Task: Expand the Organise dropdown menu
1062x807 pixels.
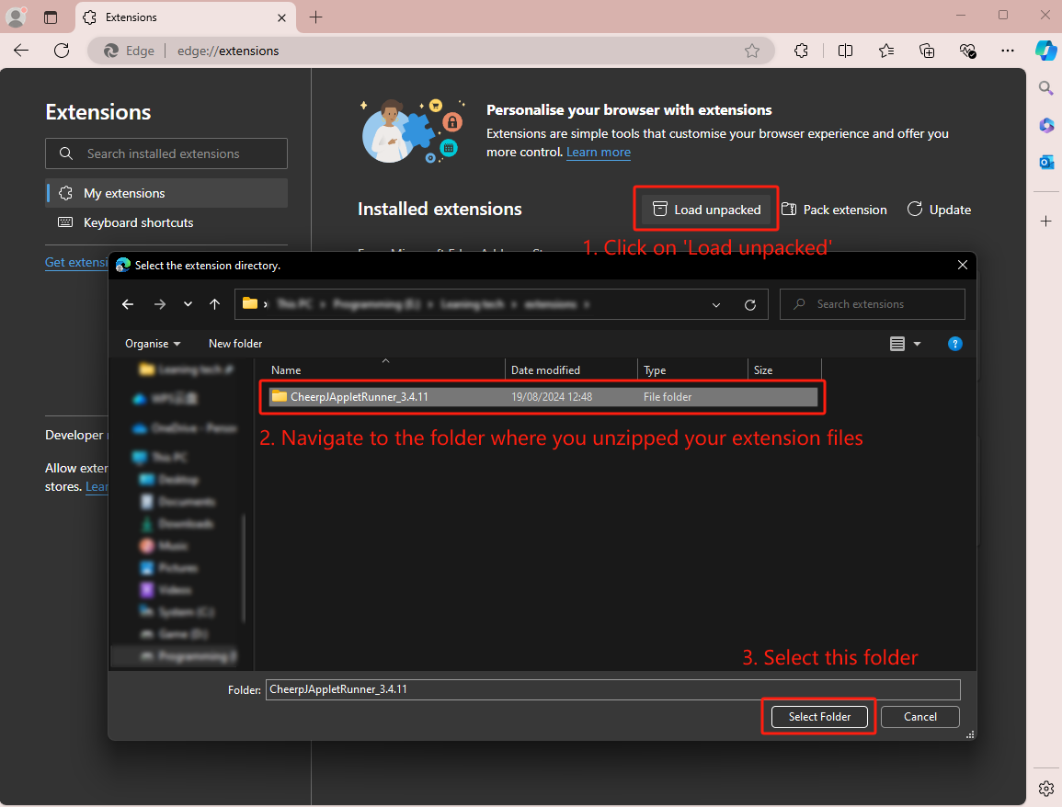Action: 153,344
